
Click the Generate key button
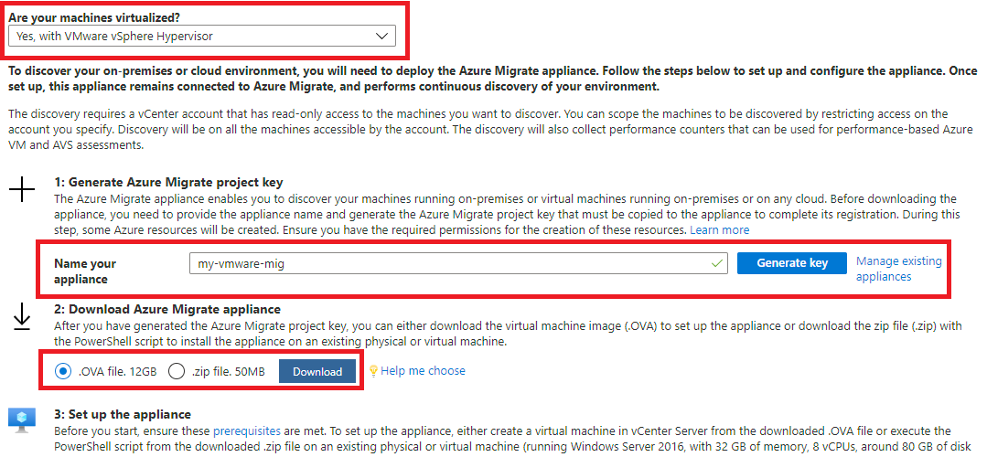click(x=792, y=262)
